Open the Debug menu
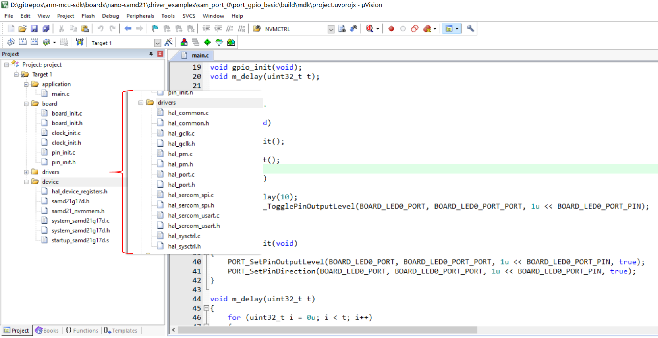The image size is (658, 338). (110, 16)
